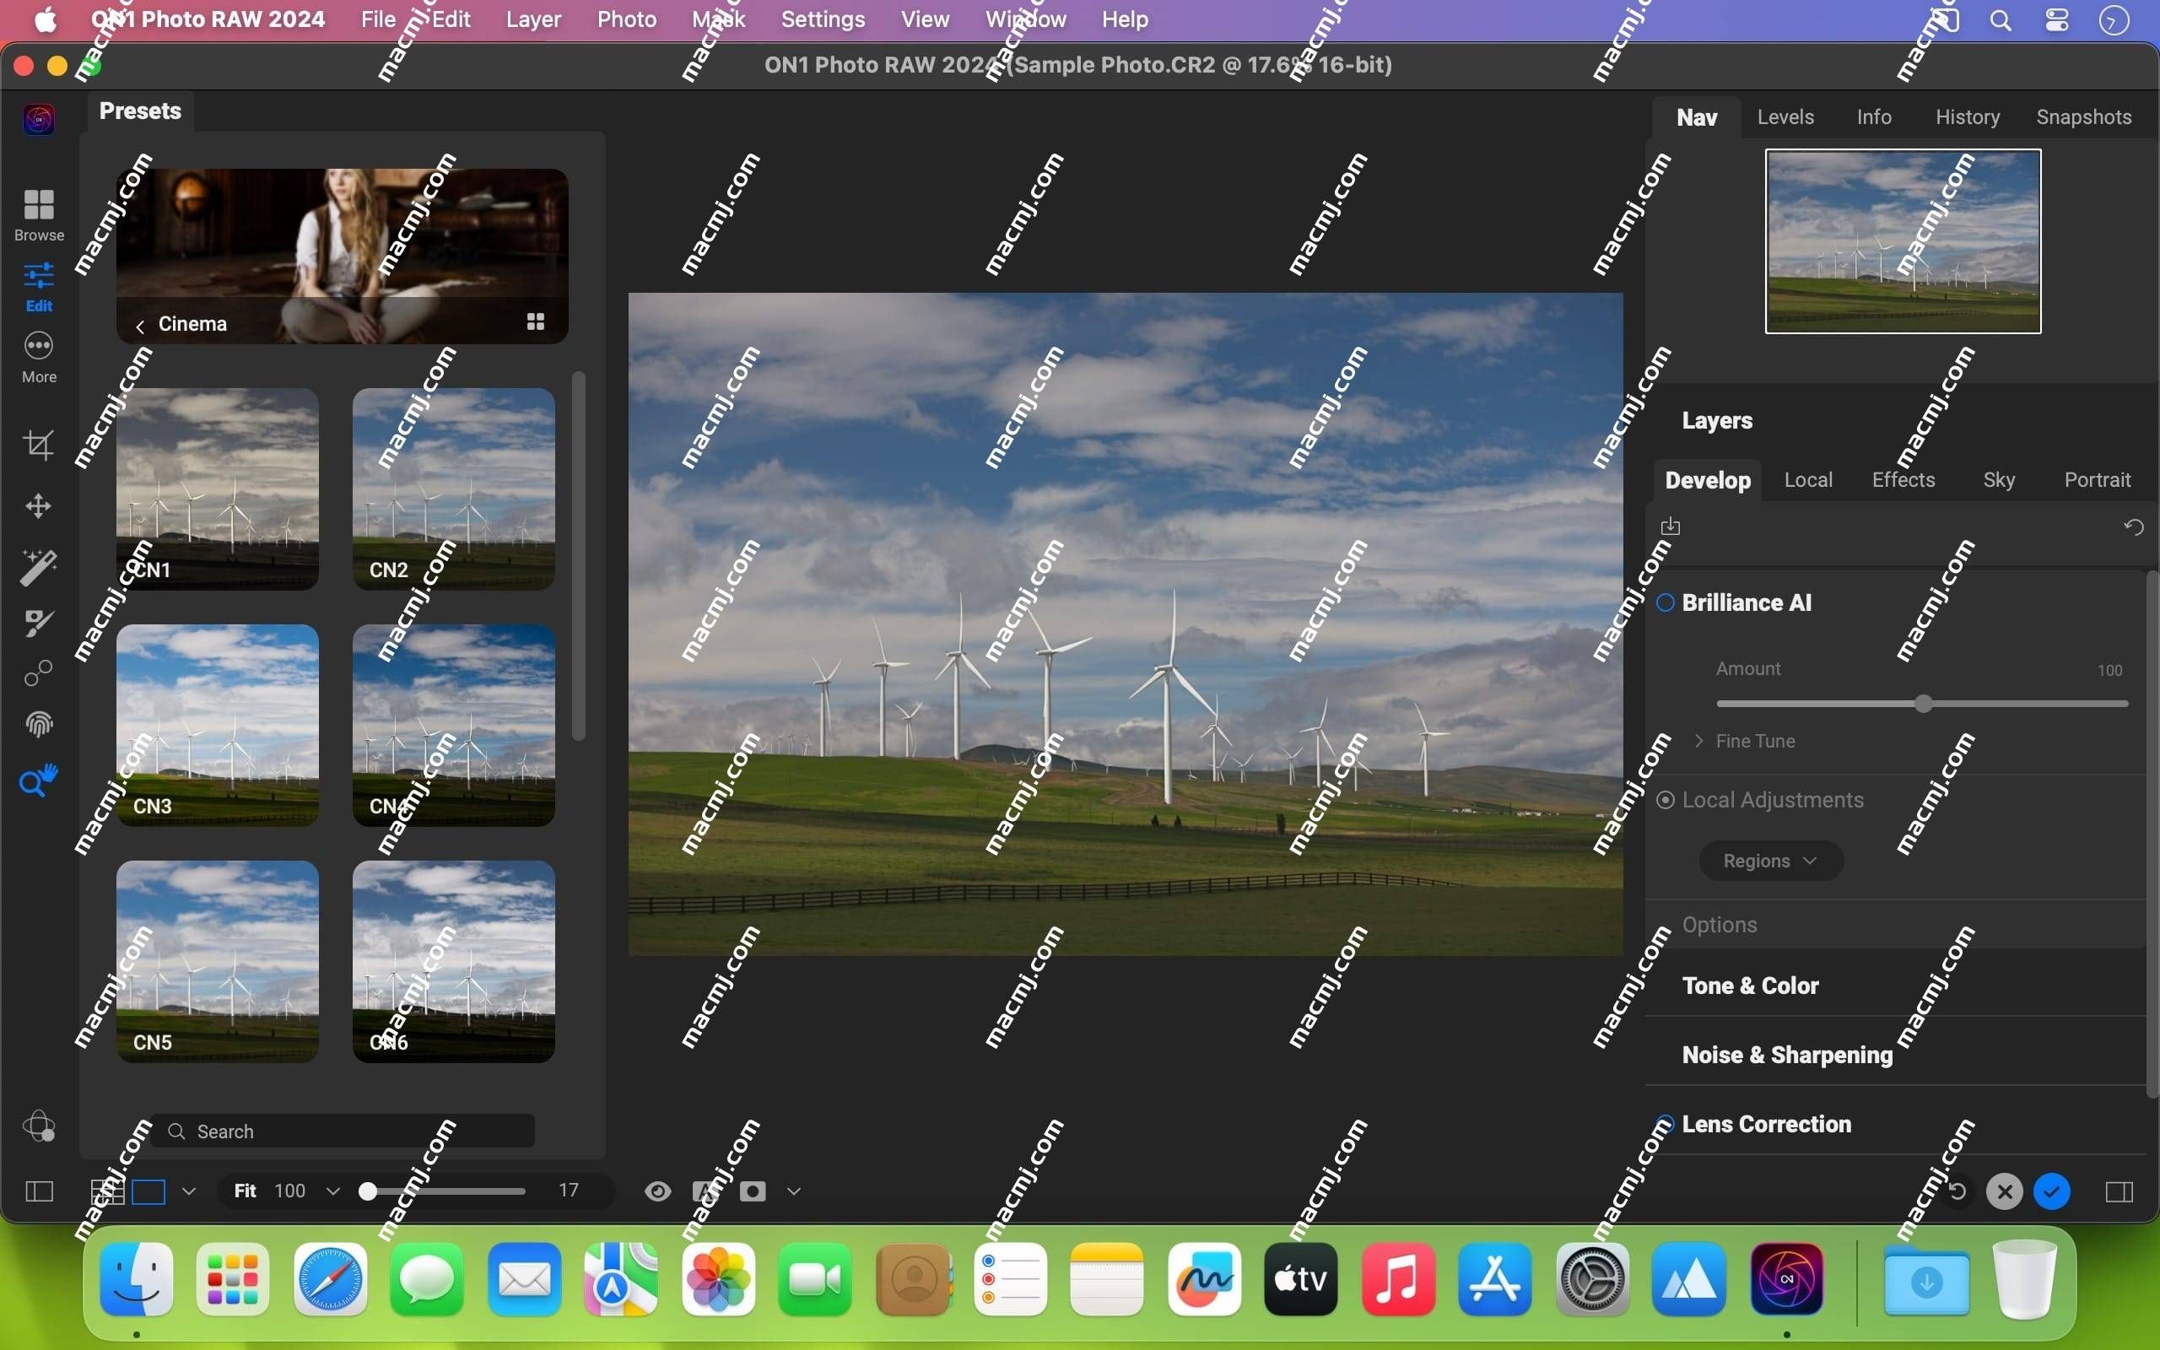Toggle Options section visibility
This screenshot has width=2160, height=1350.
click(1720, 924)
